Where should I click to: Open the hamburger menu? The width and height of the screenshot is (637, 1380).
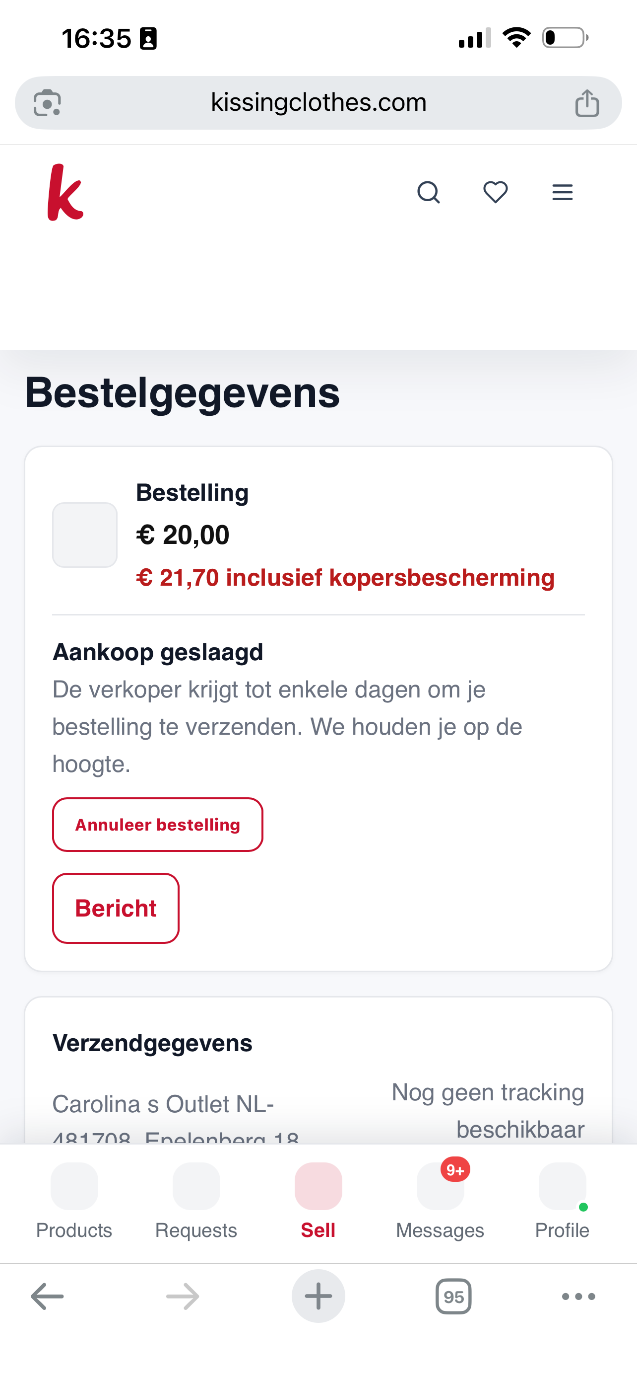click(x=562, y=192)
